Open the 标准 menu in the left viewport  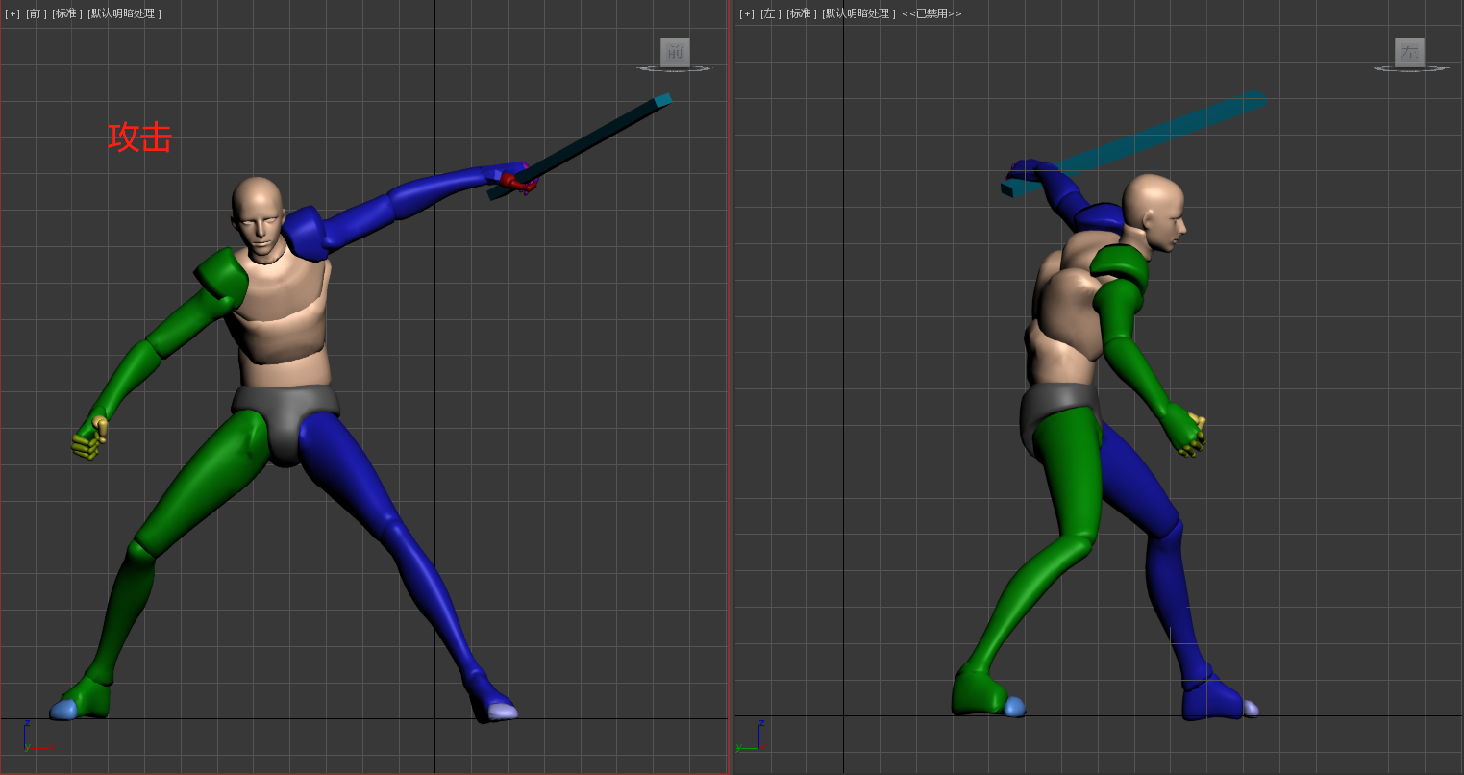[800, 13]
